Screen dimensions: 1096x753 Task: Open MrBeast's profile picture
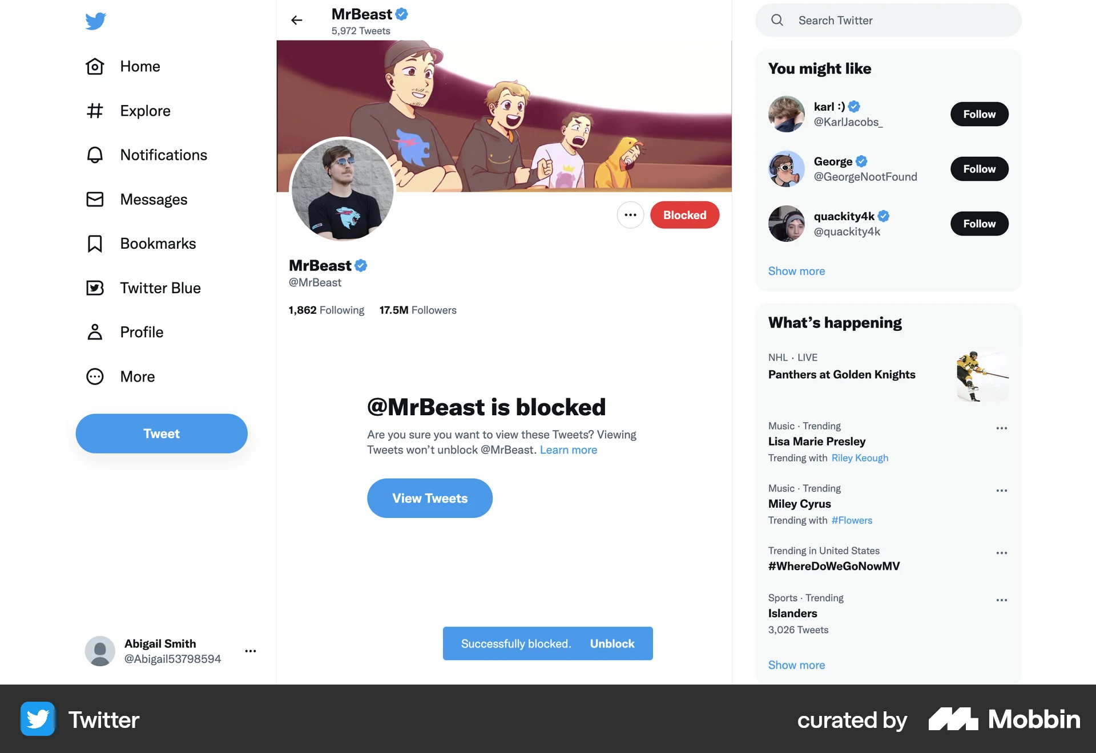[x=342, y=189]
